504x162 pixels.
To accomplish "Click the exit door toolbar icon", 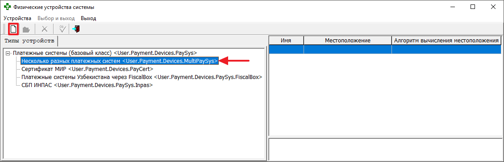I will (x=76, y=29).
